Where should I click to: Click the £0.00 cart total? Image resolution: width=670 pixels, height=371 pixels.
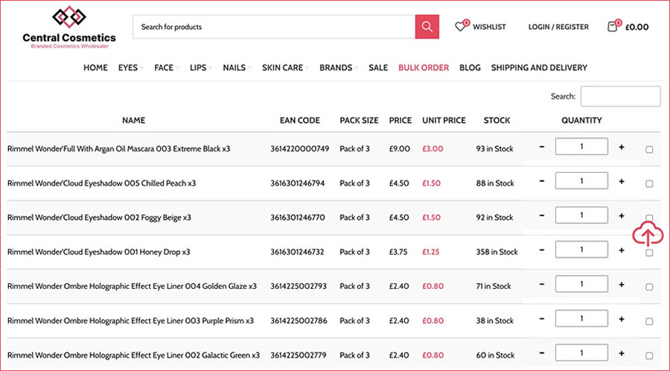[x=636, y=27]
